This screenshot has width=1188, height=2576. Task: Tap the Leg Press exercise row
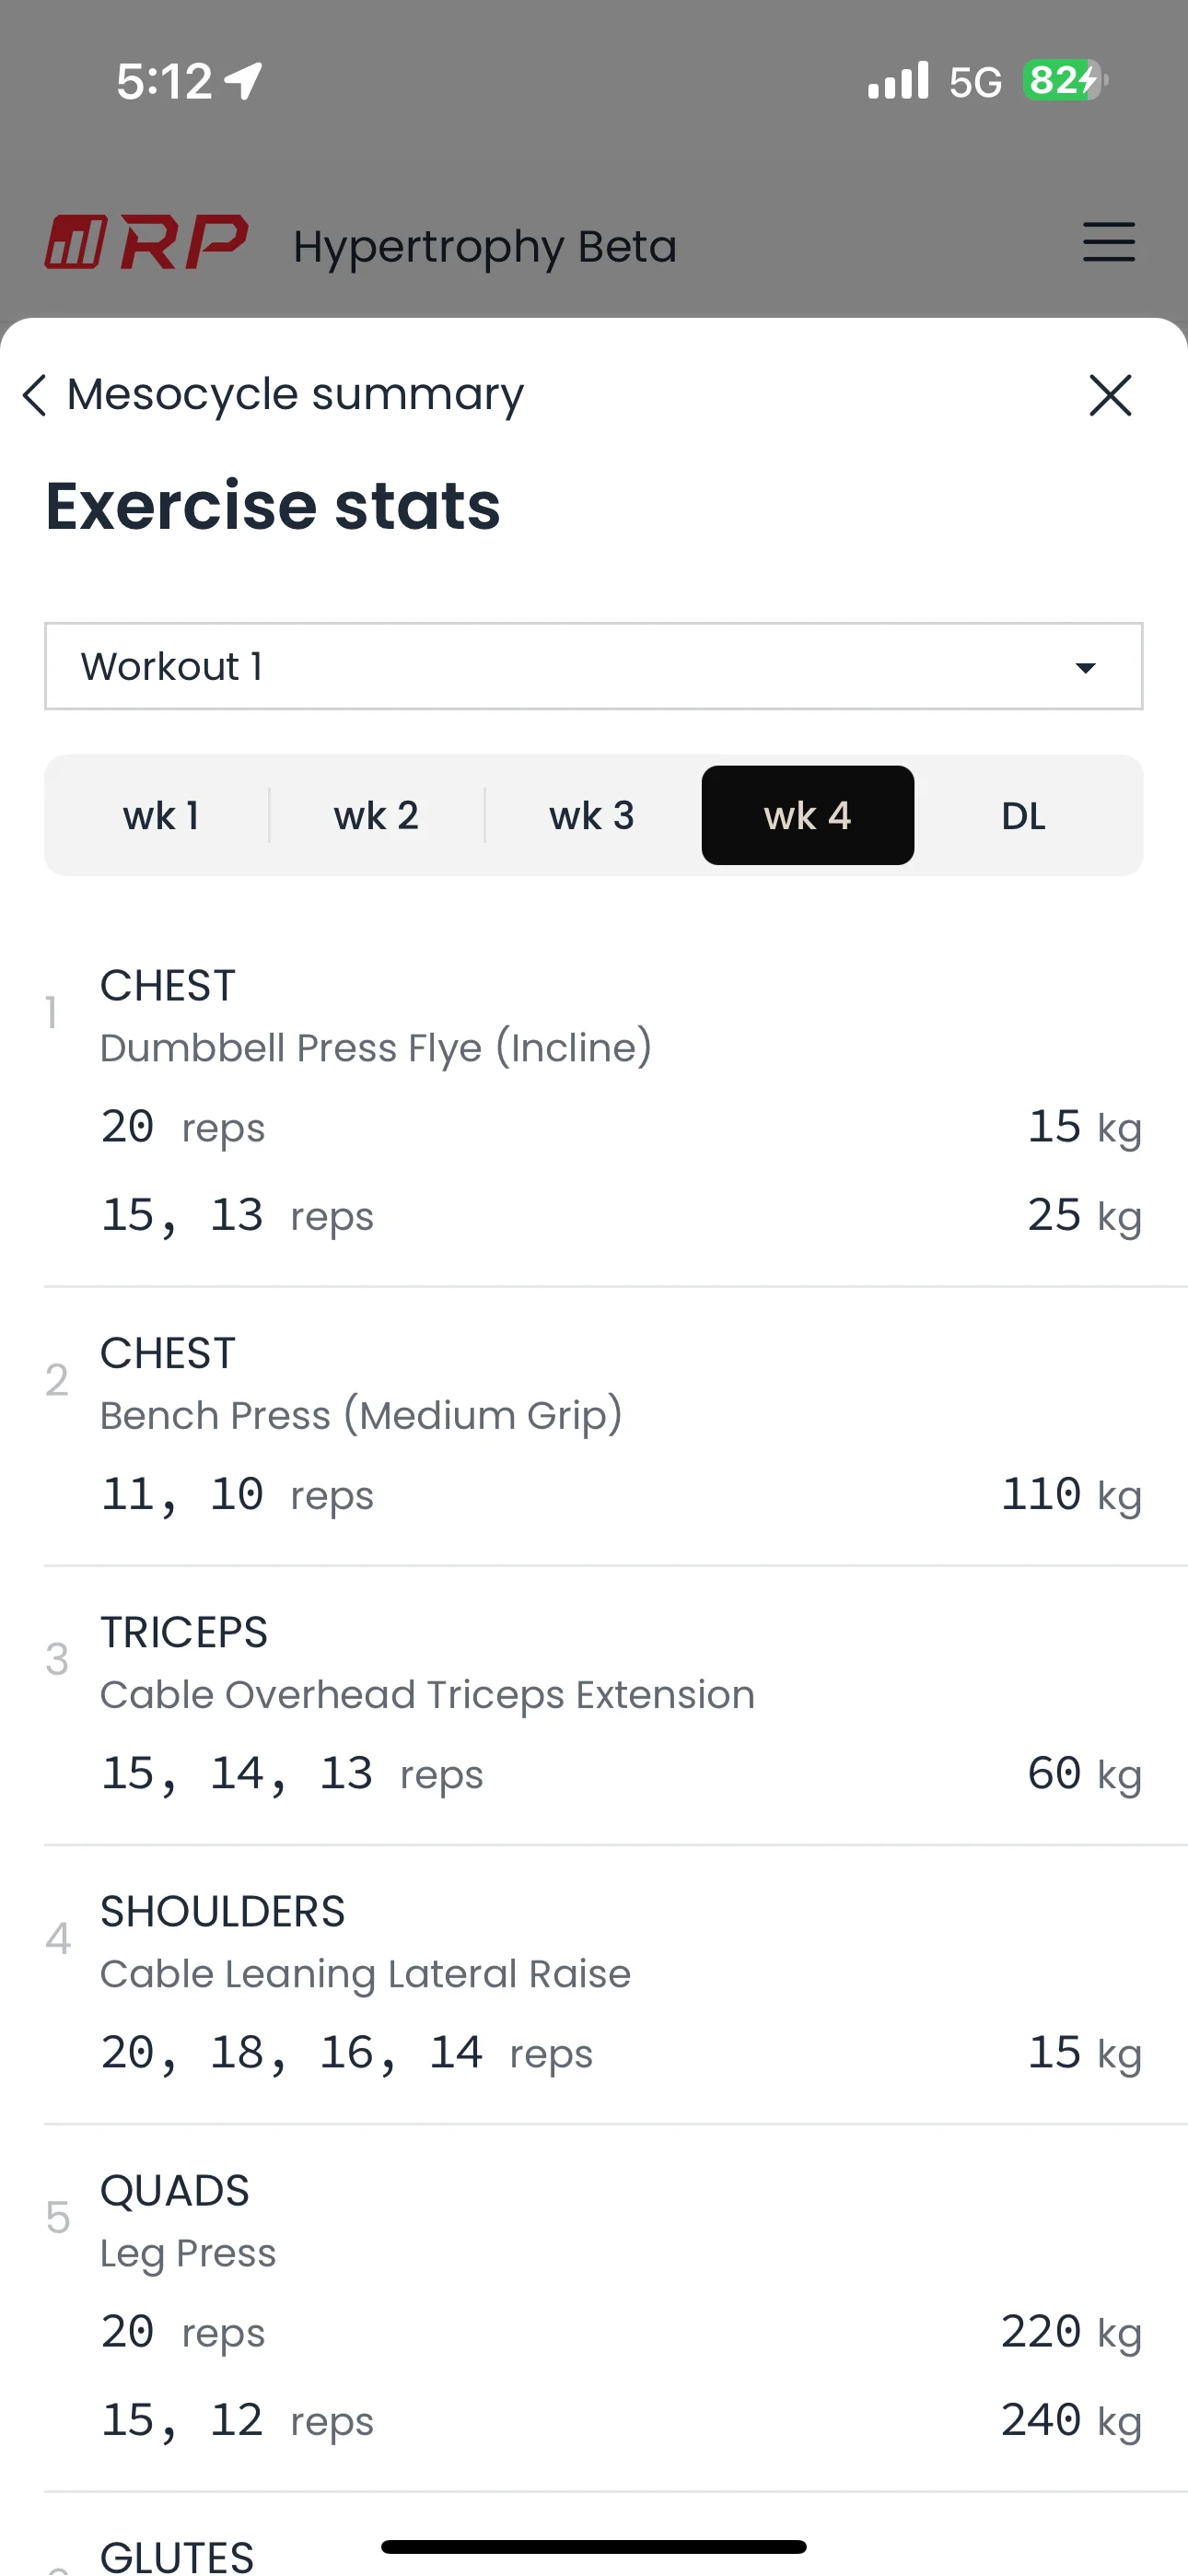tap(188, 2253)
